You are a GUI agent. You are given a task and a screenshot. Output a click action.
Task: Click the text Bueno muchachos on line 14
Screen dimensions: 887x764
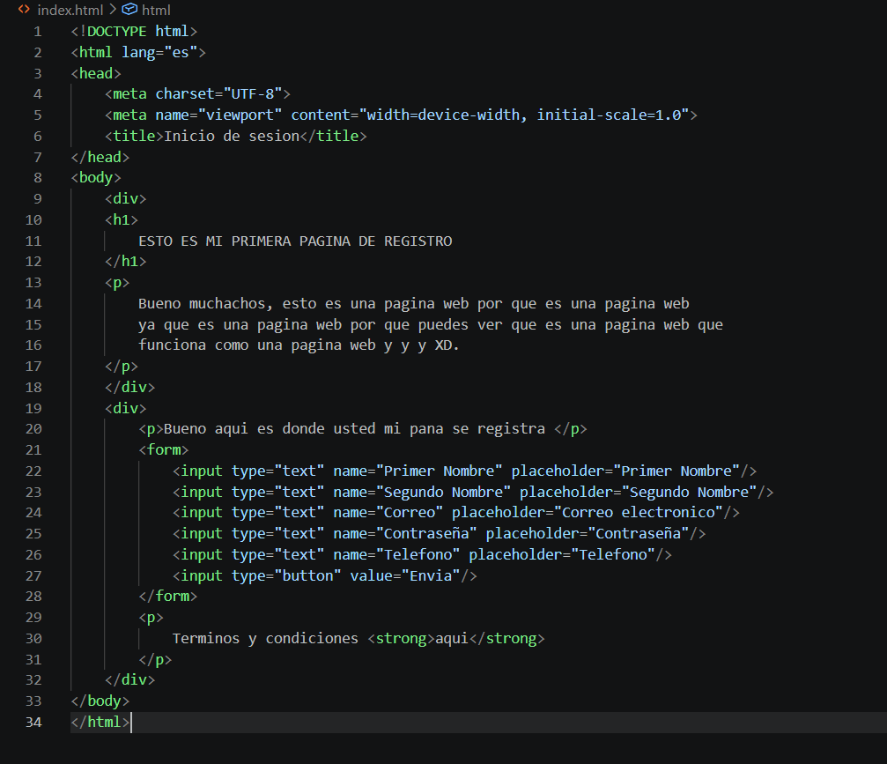[x=202, y=304]
